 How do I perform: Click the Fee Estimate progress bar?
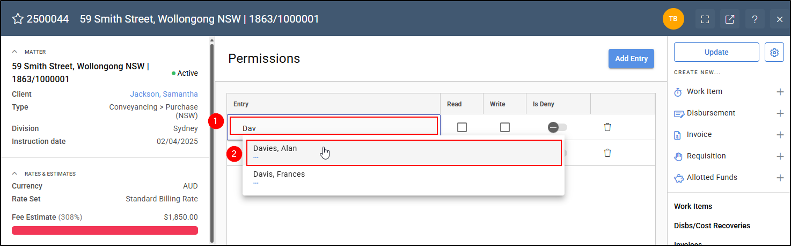coord(105,230)
